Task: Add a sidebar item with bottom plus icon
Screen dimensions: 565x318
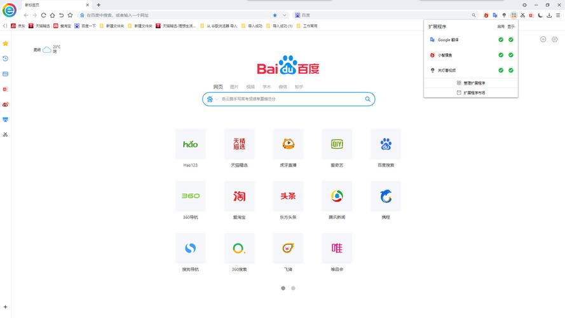Action: (6, 307)
